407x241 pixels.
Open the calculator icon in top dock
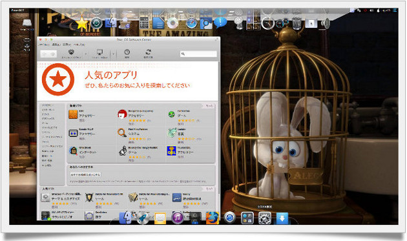(144, 23)
